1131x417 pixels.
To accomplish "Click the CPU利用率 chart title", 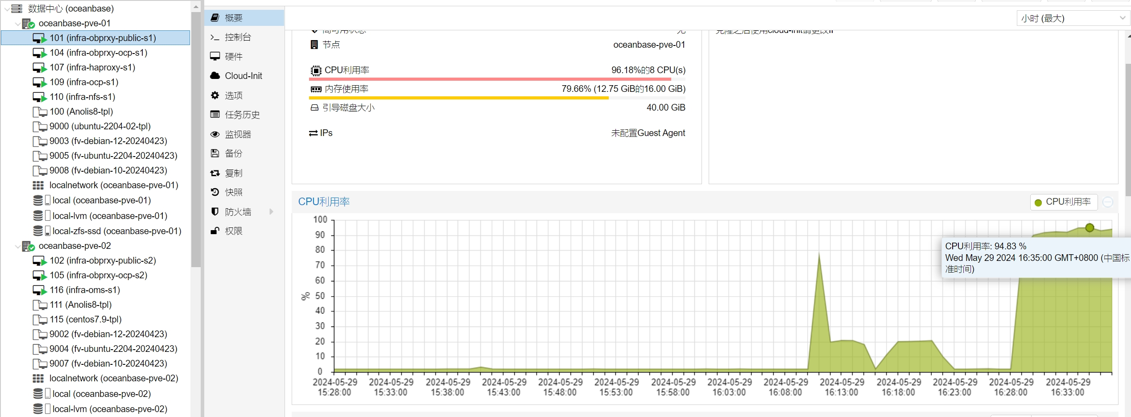I will coord(324,202).
